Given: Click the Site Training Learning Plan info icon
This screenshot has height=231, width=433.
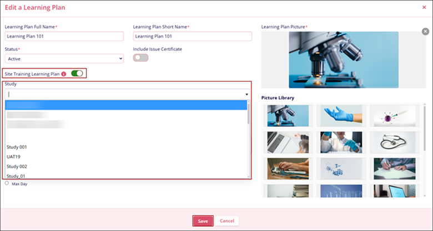Looking at the screenshot, I should pyautogui.click(x=64, y=74).
